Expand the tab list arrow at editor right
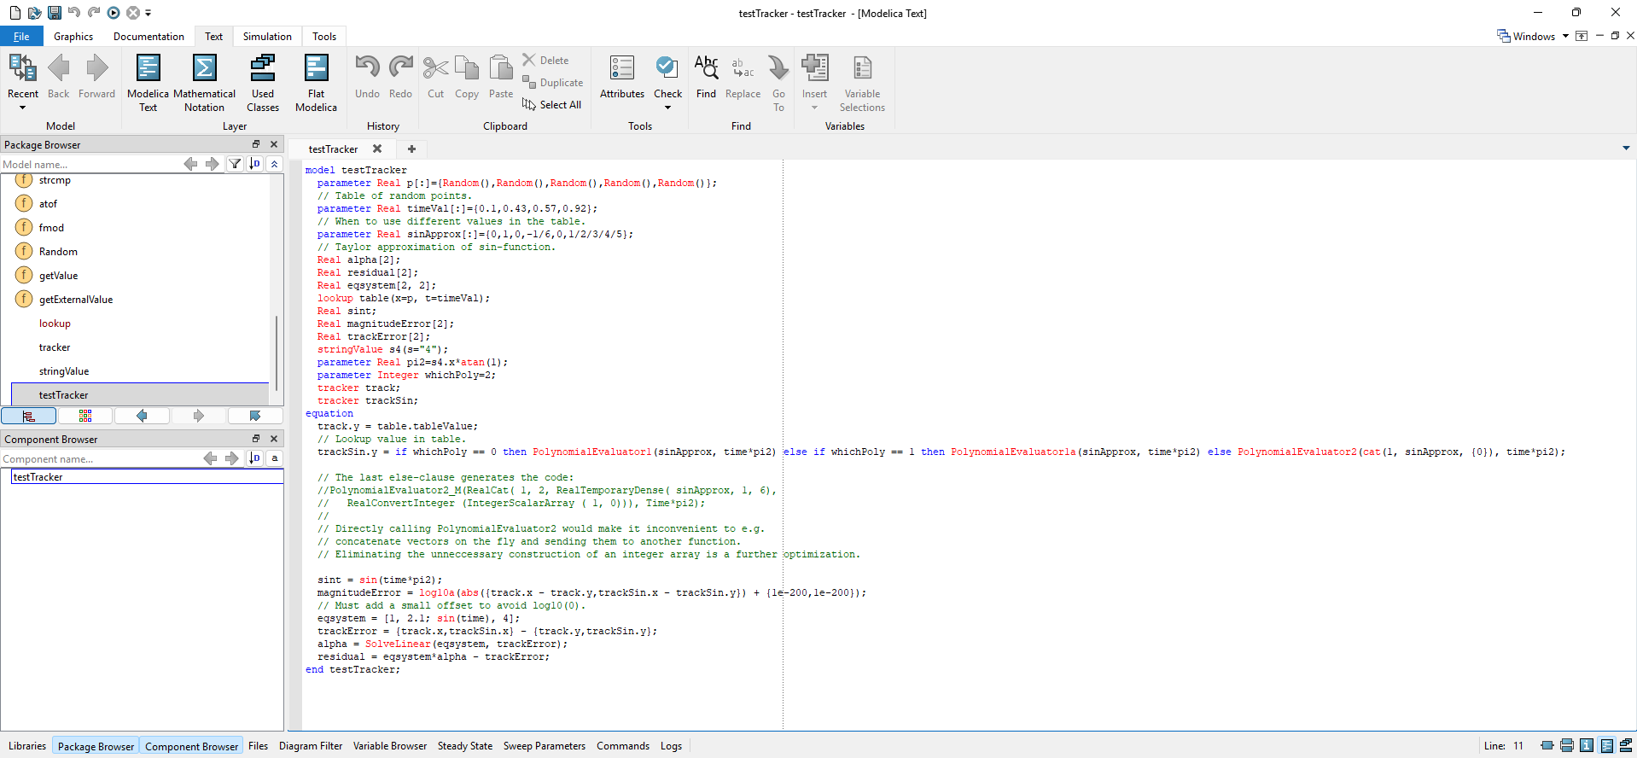The height and width of the screenshot is (758, 1637). tap(1626, 149)
